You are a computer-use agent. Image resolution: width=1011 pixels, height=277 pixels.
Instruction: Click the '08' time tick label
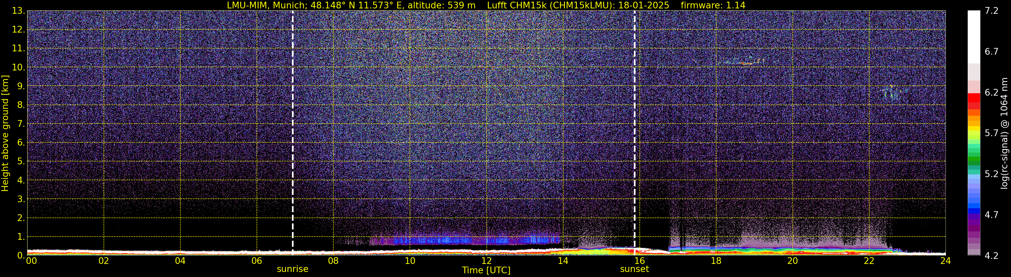click(333, 261)
